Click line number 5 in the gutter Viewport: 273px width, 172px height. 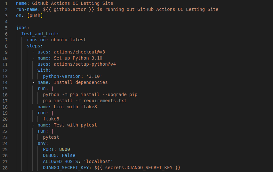pyautogui.click(x=6, y=28)
